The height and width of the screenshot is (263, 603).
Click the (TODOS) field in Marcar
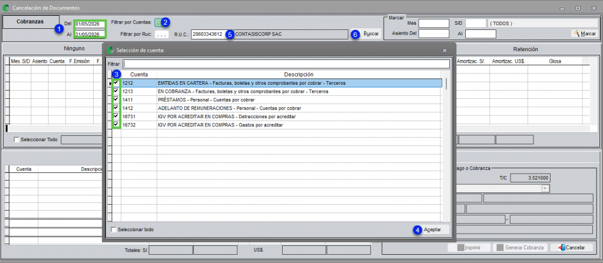point(542,24)
